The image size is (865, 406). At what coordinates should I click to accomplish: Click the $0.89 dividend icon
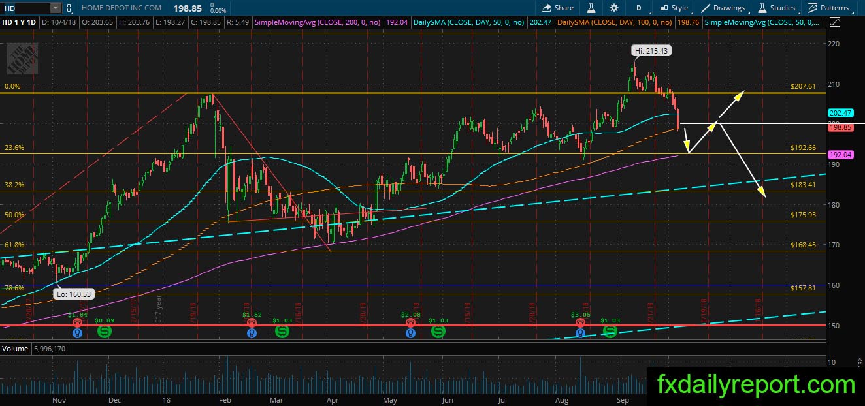pos(105,332)
